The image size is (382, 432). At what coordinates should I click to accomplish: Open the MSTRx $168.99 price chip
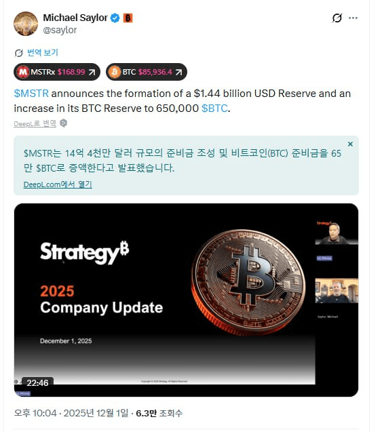[x=57, y=72]
